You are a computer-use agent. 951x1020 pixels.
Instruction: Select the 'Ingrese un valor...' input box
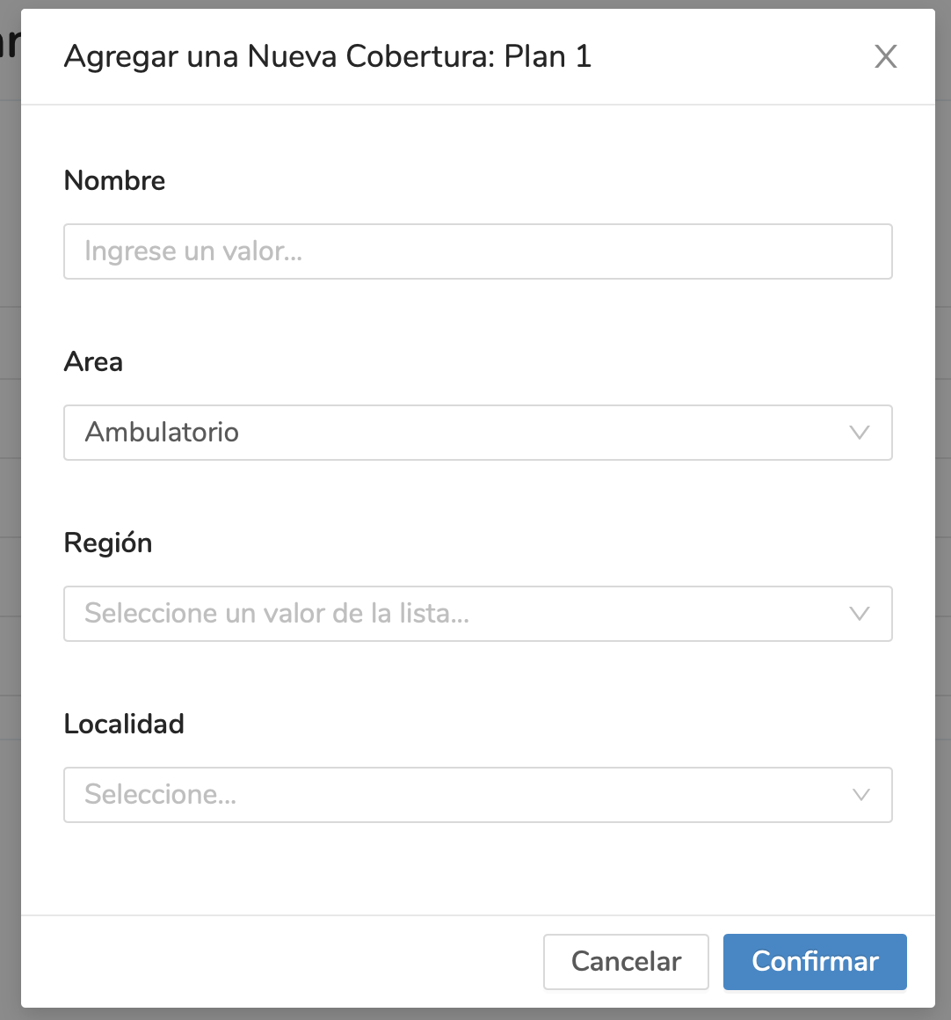pos(477,251)
